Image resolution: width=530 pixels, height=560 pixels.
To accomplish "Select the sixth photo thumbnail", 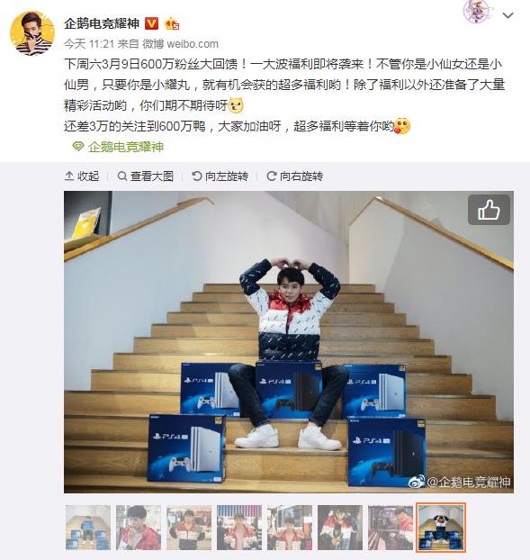I will tap(340, 528).
